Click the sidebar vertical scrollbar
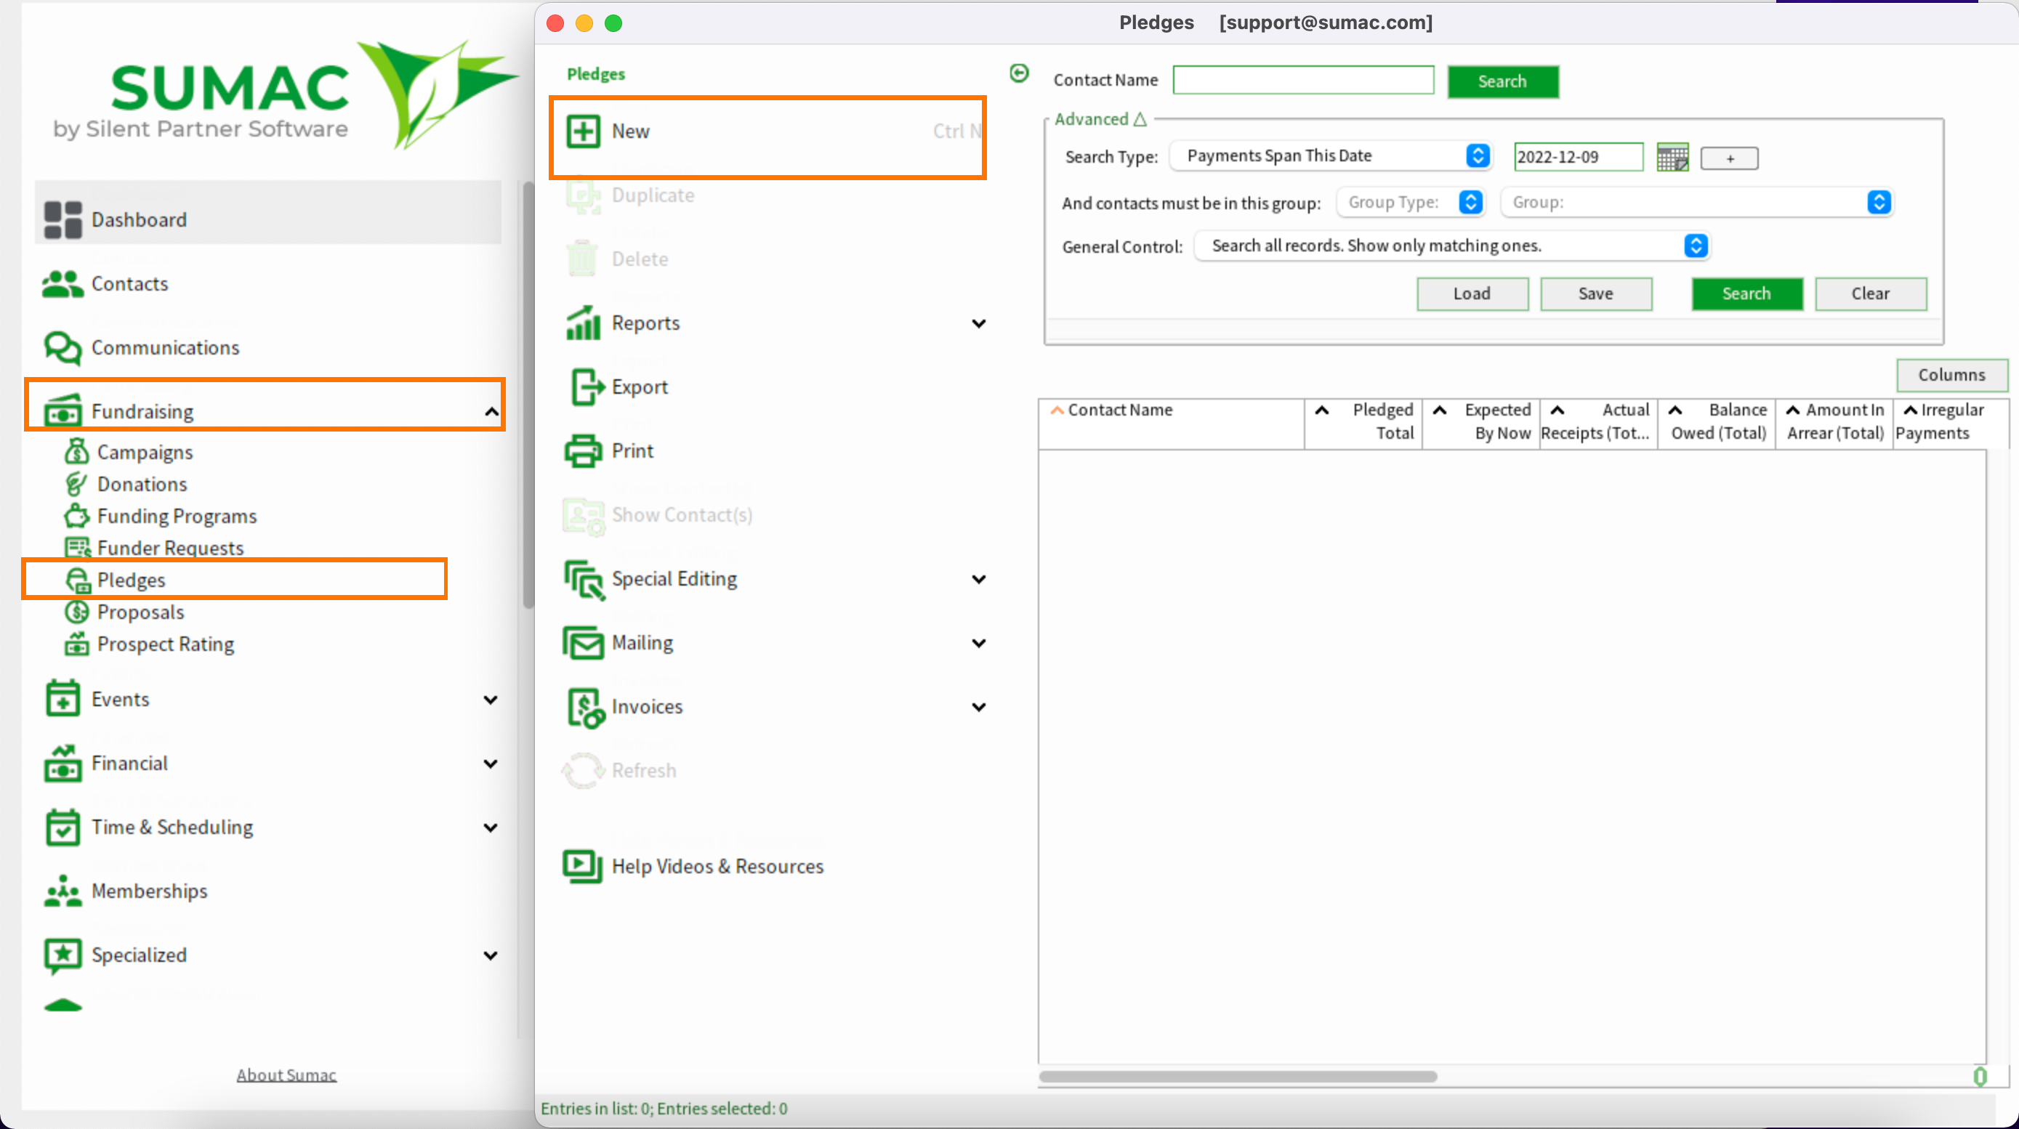 tap(528, 396)
